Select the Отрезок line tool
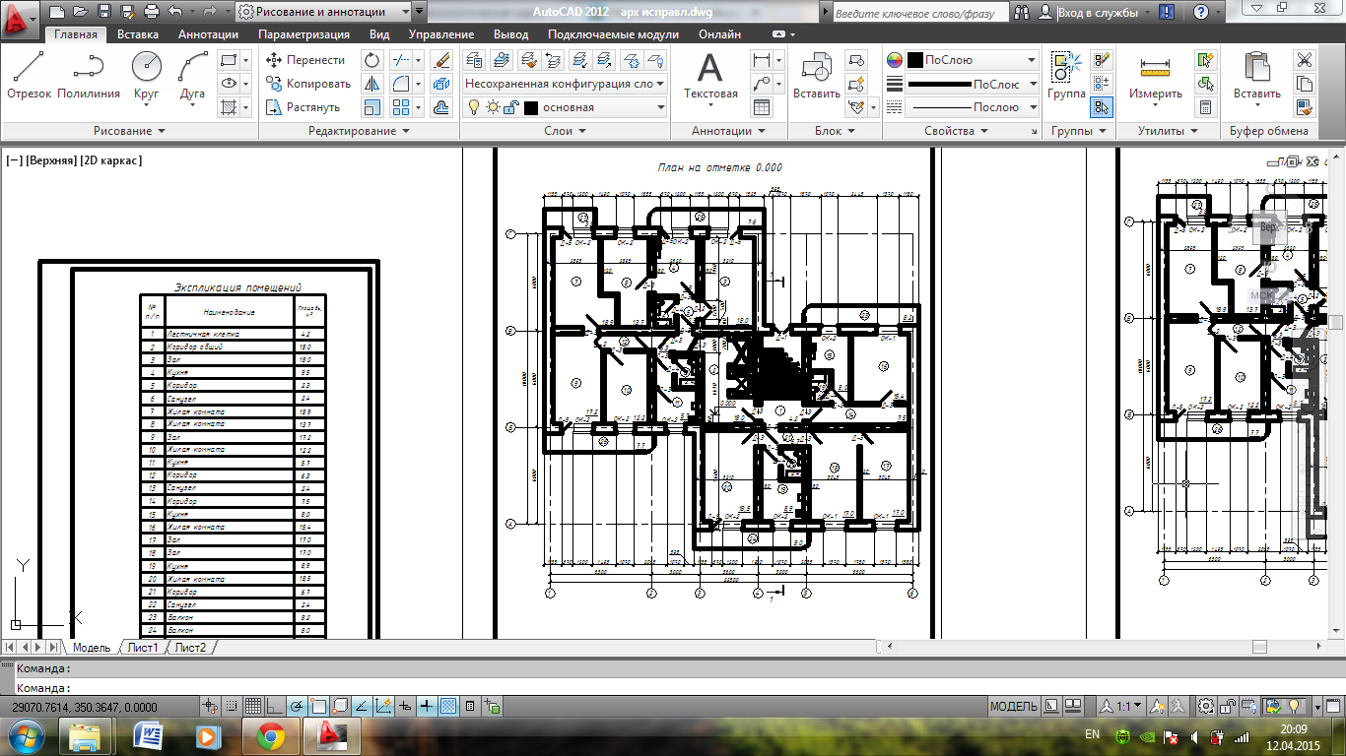The height and width of the screenshot is (756, 1346). coord(29,76)
